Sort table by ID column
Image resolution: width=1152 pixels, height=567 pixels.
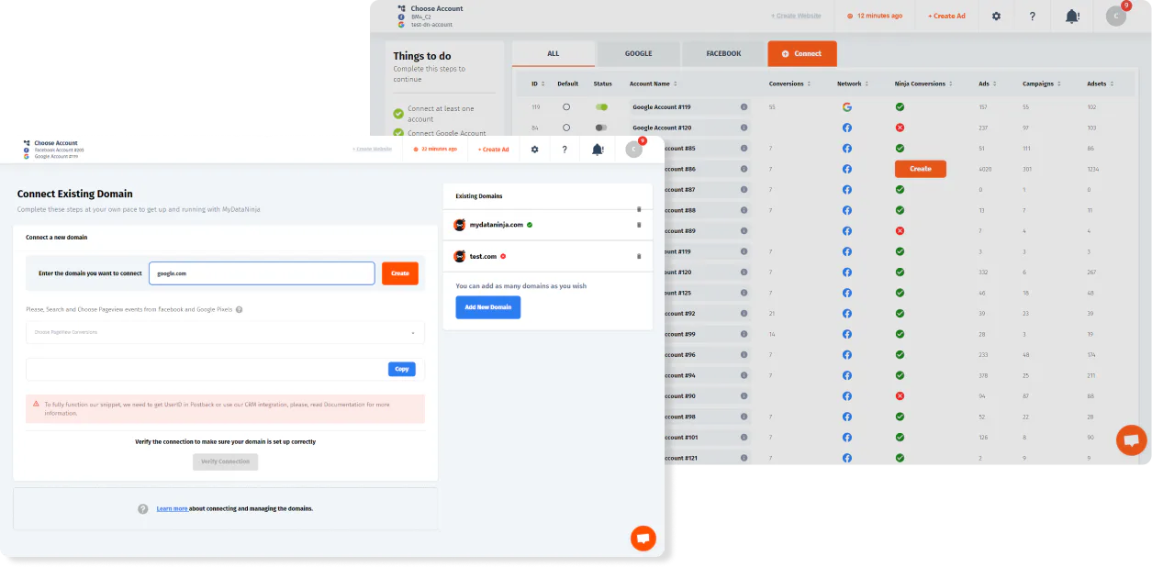(x=537, y=83)
